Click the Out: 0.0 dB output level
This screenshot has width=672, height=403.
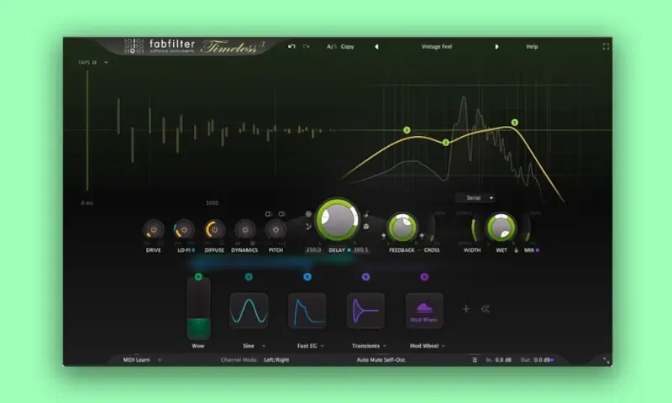pos(536,359)
